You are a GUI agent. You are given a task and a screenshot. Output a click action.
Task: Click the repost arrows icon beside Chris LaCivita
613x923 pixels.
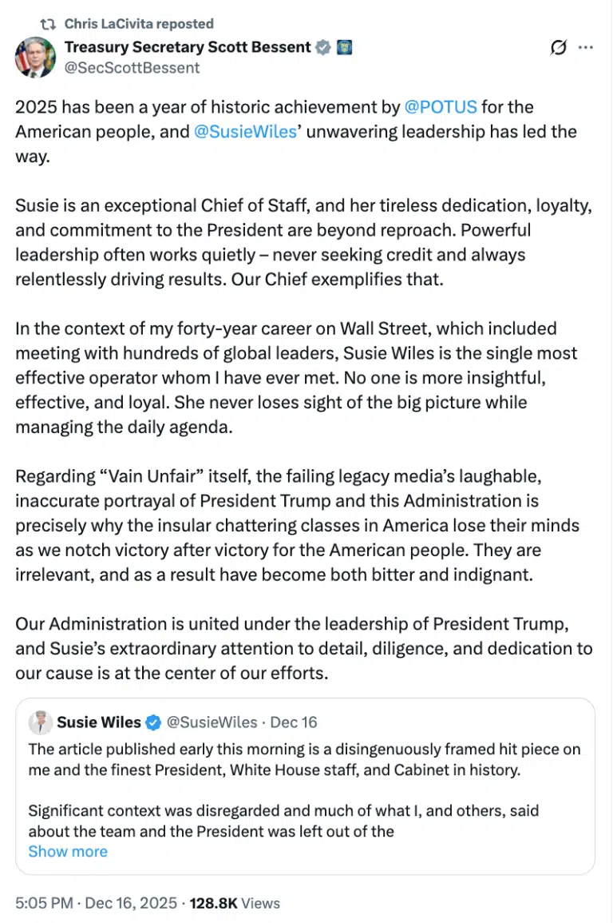47,24
